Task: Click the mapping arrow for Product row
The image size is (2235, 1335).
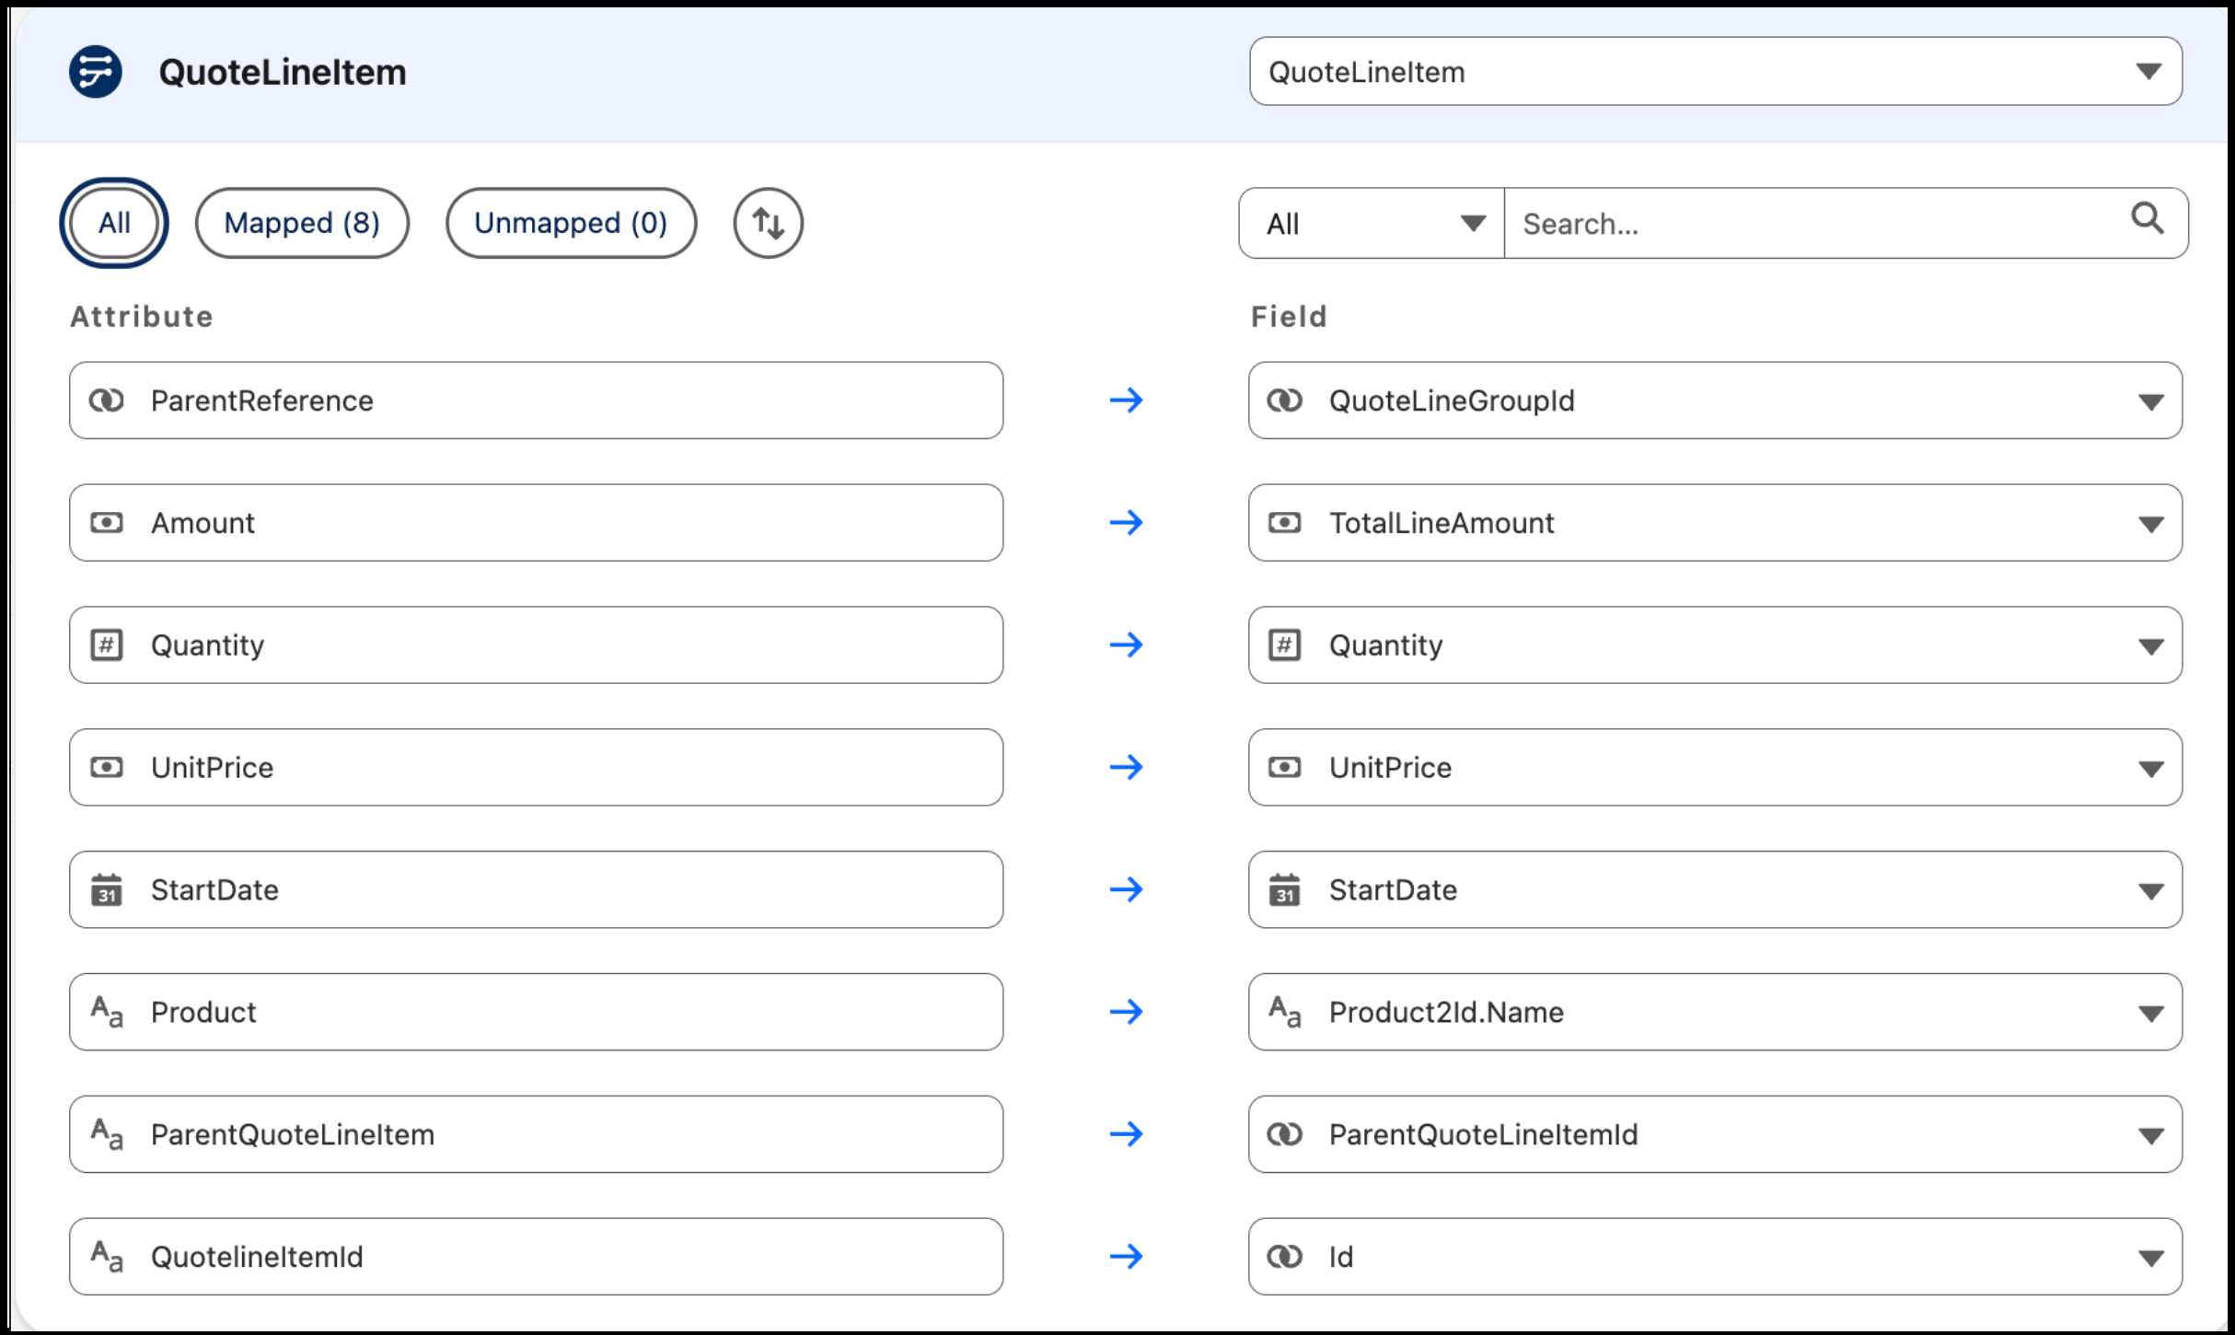Action: tap(1126, 1012)
